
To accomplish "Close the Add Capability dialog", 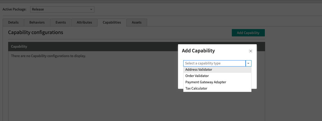I will point(250,51).
